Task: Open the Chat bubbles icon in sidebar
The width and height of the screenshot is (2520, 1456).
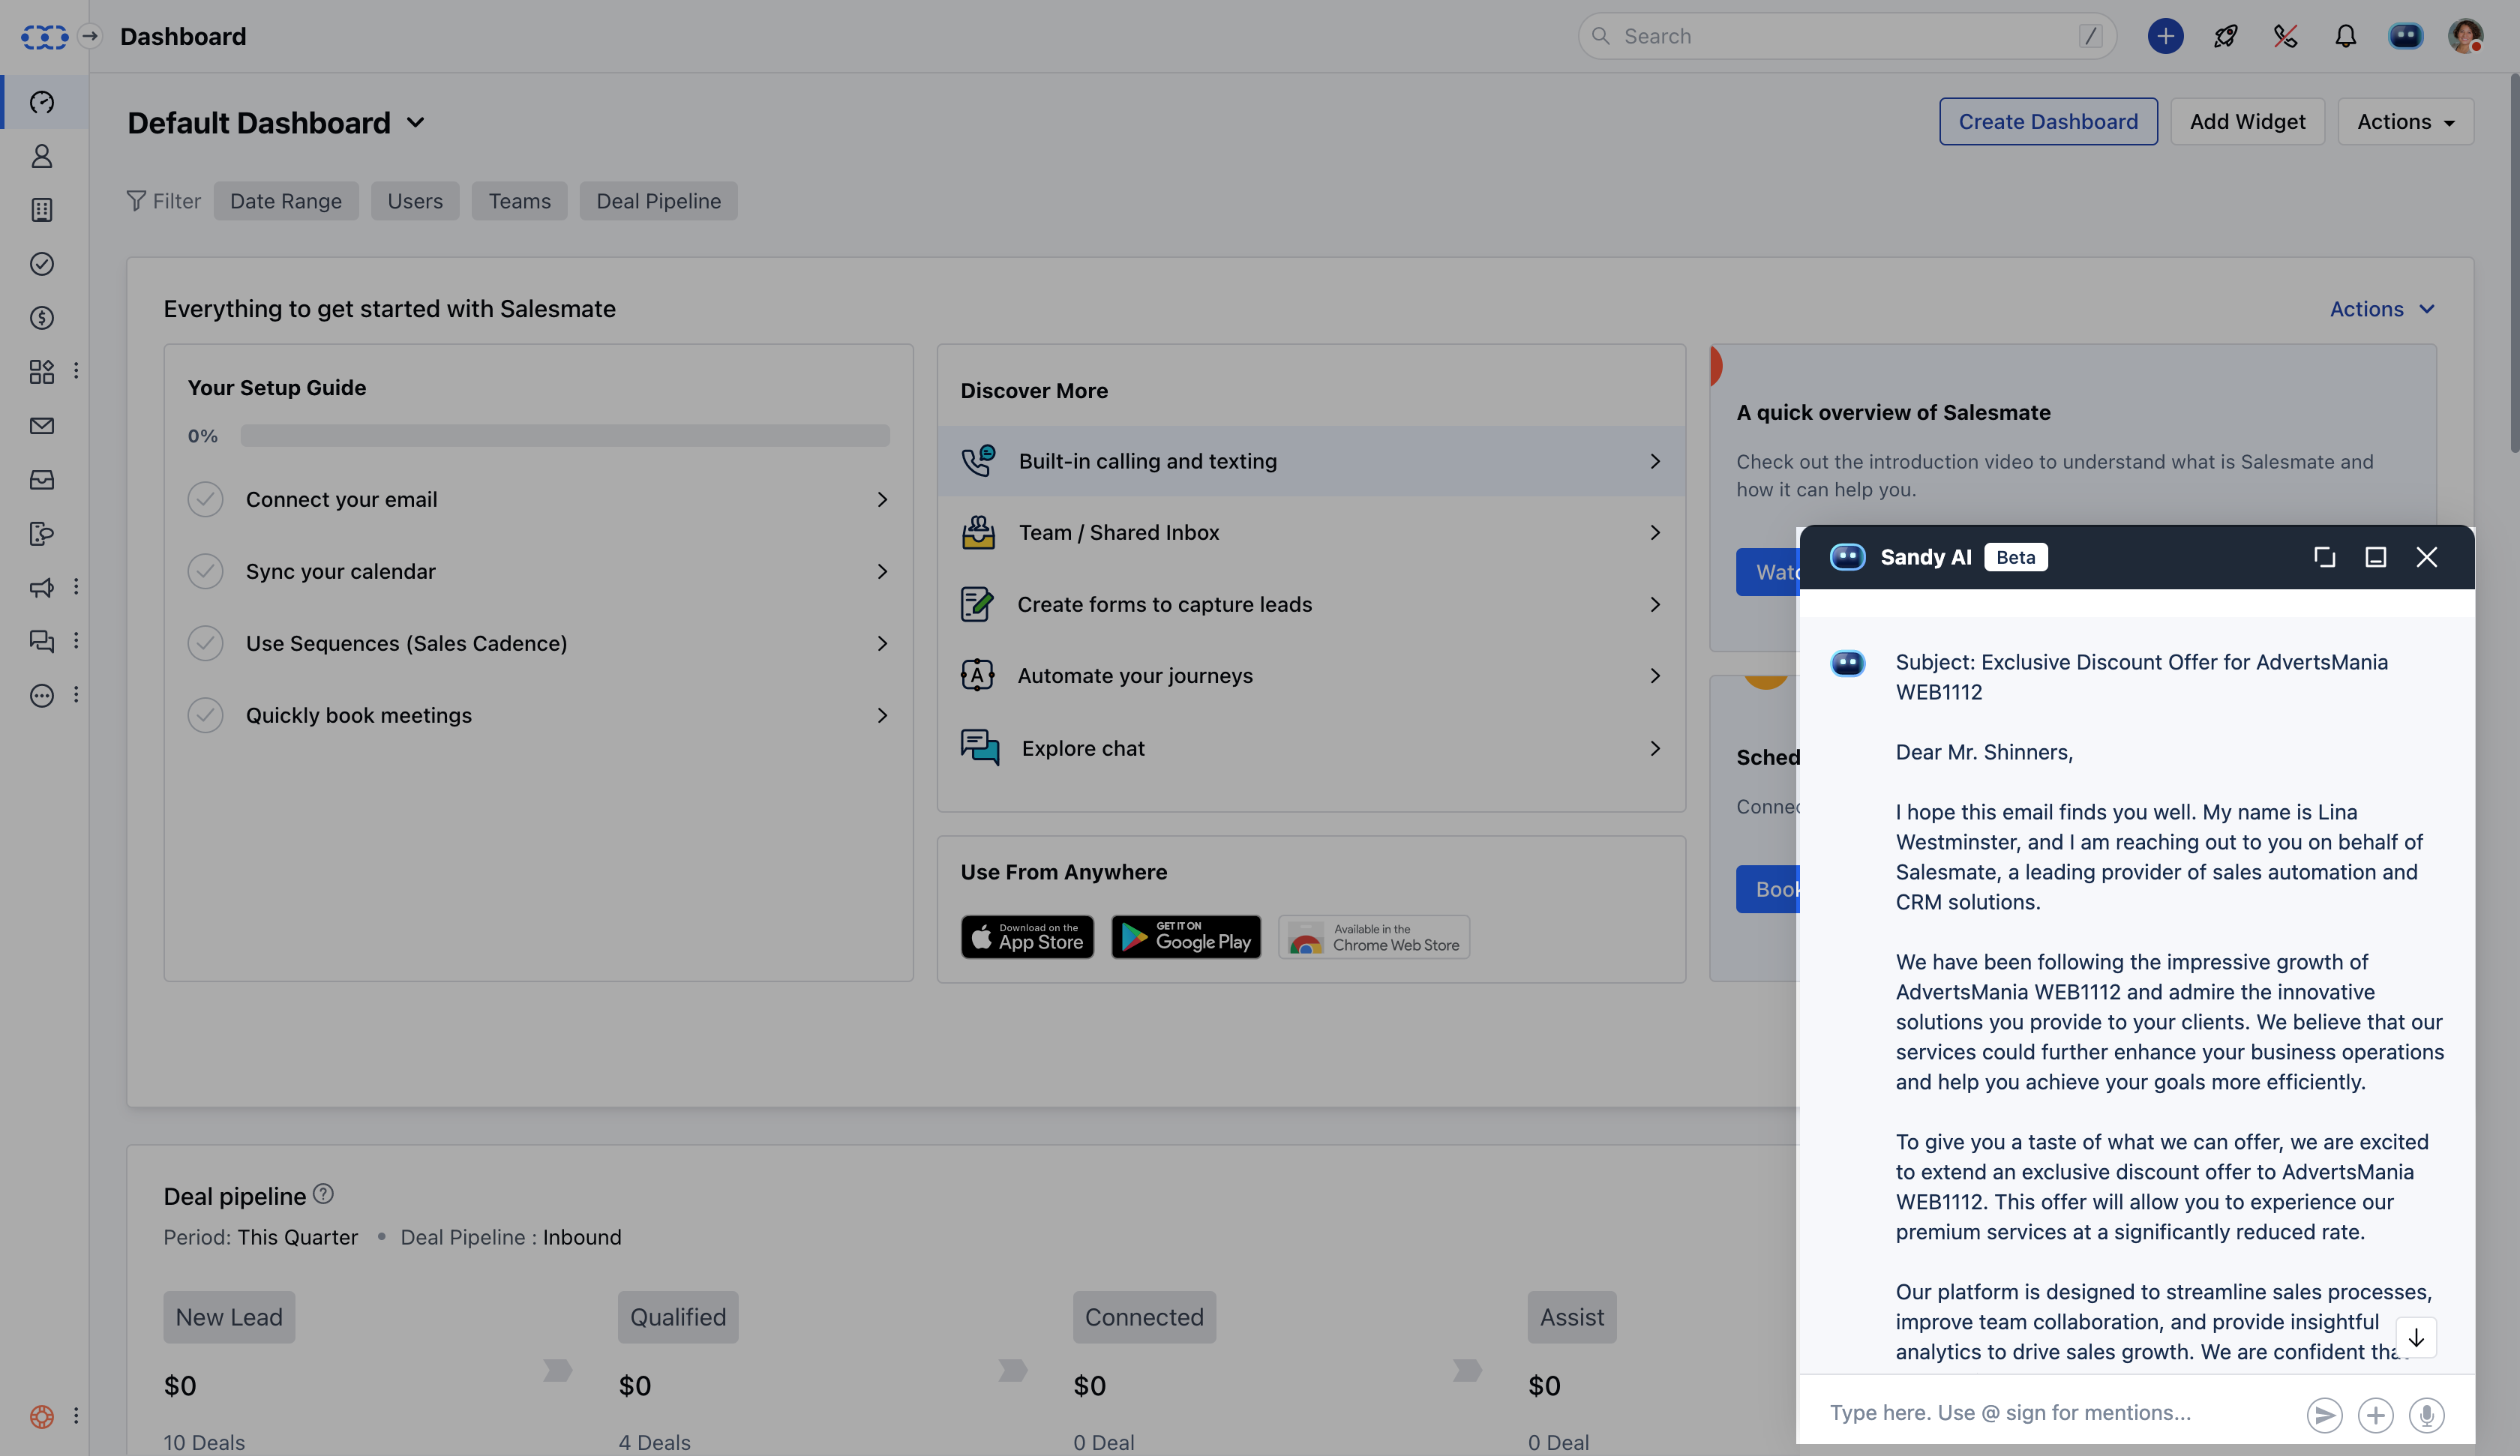Action: 42,641
